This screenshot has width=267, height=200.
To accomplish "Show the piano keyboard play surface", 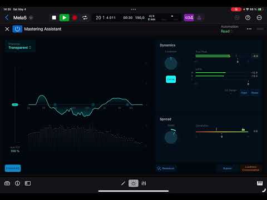I will click(260, 183).
